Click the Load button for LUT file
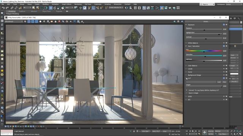 click(x=219, y=82)
